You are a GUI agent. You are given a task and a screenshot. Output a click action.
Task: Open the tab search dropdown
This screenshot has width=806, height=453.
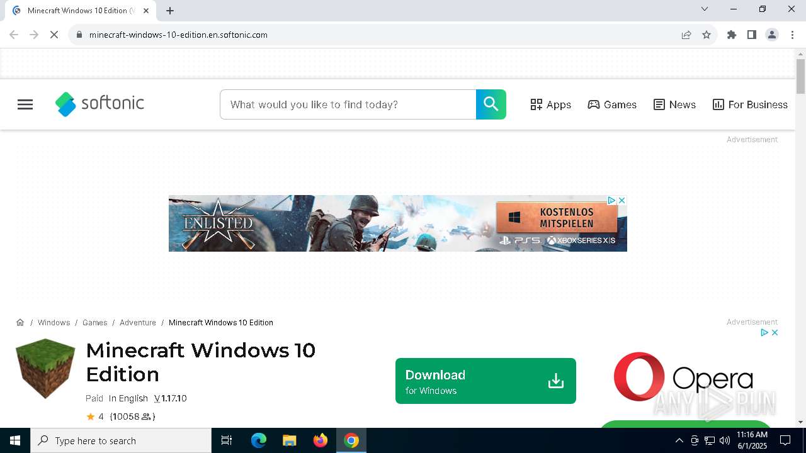[705, 9]
